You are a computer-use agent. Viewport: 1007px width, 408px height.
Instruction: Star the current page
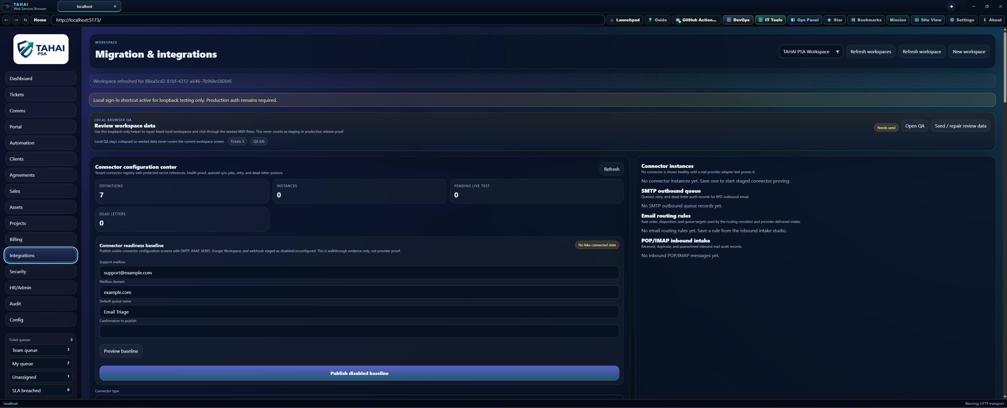[x=835, y=20]
